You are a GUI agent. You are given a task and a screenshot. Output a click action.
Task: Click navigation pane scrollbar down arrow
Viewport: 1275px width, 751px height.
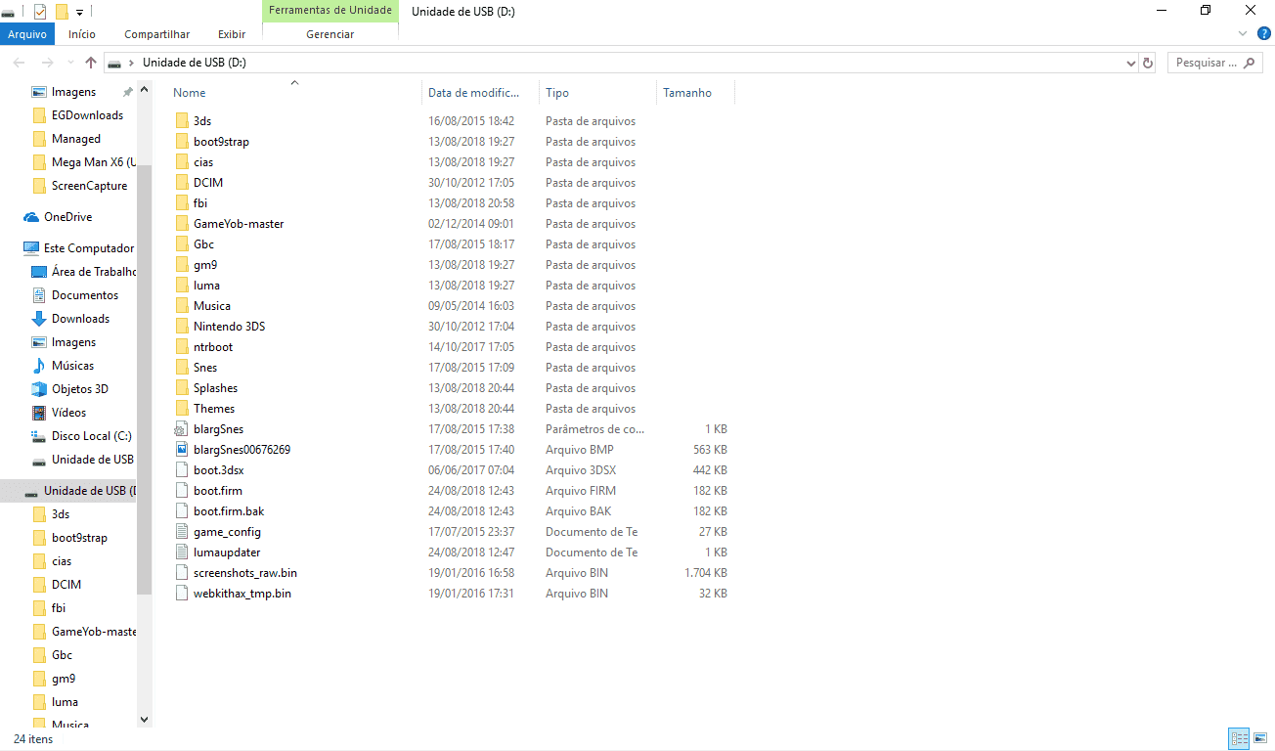(x=145, y=720)
